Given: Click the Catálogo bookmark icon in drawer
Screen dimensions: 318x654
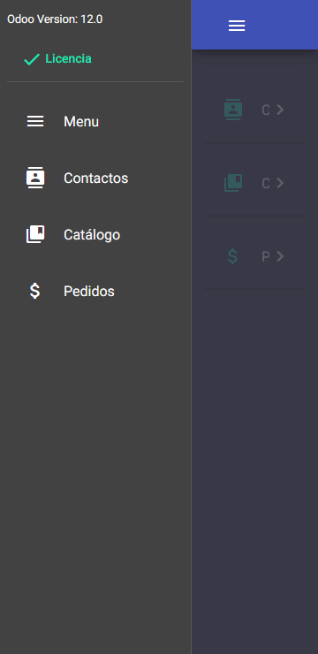Looking at the screenshot, I should click(x=35, y=234).
